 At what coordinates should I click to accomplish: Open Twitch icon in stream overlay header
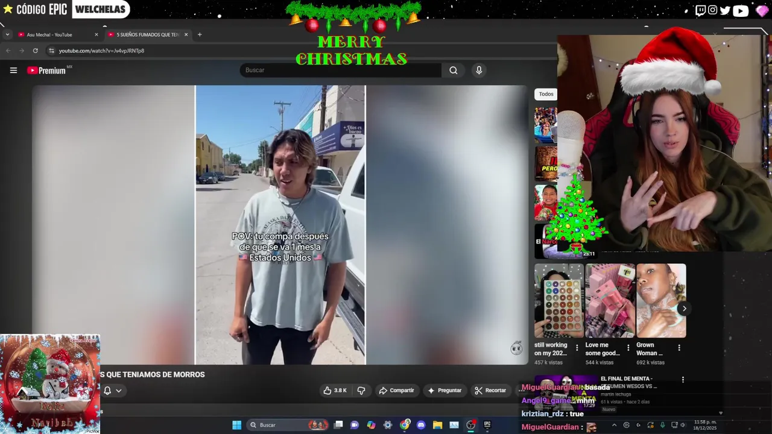coord(700,10)
